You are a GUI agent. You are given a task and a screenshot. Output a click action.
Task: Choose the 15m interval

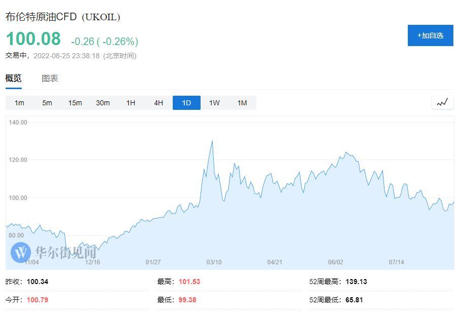[x=75, y=103]
